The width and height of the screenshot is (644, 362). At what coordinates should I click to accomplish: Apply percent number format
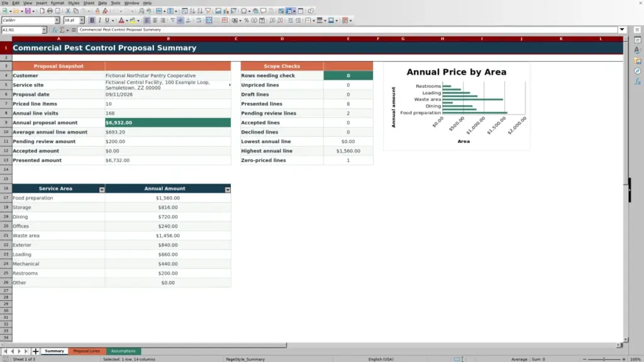pyautogui.click(x=247, y=20)
